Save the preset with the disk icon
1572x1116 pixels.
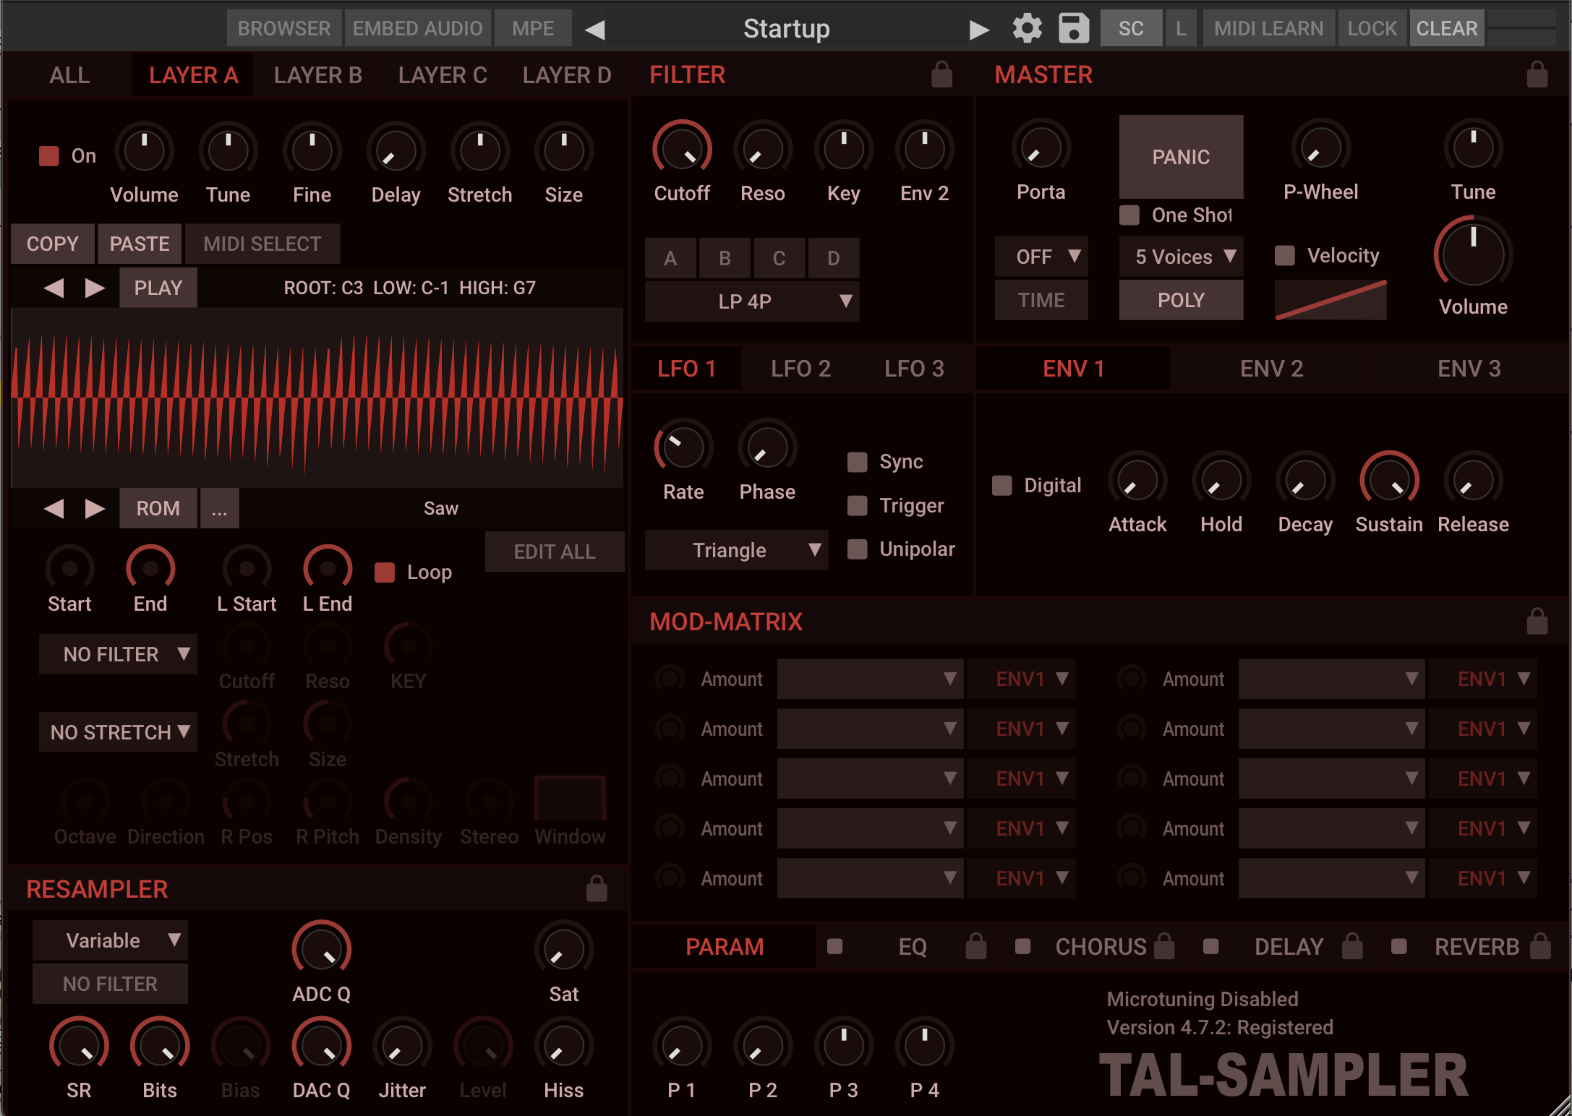click(x=1073, y=27)
